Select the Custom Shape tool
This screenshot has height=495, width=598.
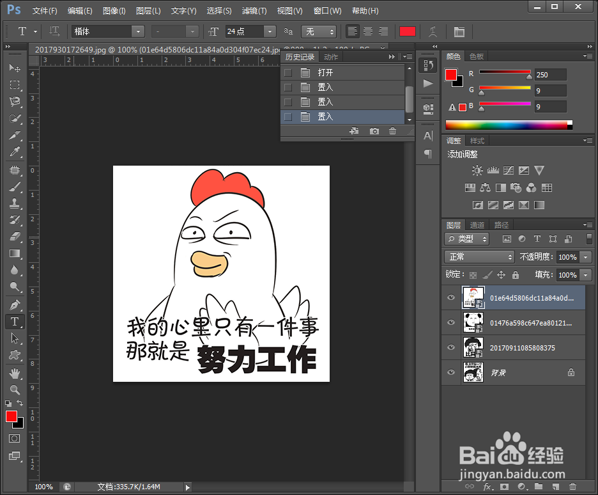click(x=15, y=356)
